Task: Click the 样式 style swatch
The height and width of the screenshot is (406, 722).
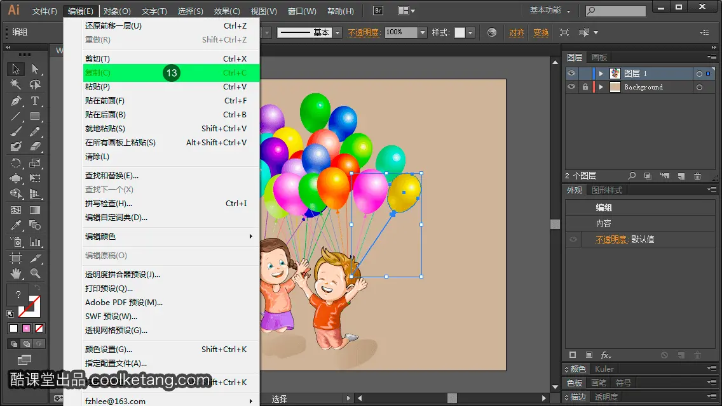Action: tap(460, 32)
